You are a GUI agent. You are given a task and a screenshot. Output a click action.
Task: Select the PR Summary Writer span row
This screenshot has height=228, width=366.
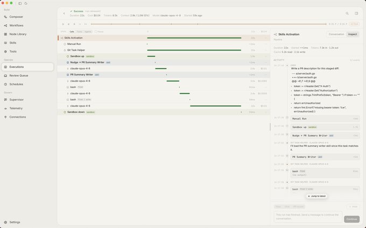164,75
